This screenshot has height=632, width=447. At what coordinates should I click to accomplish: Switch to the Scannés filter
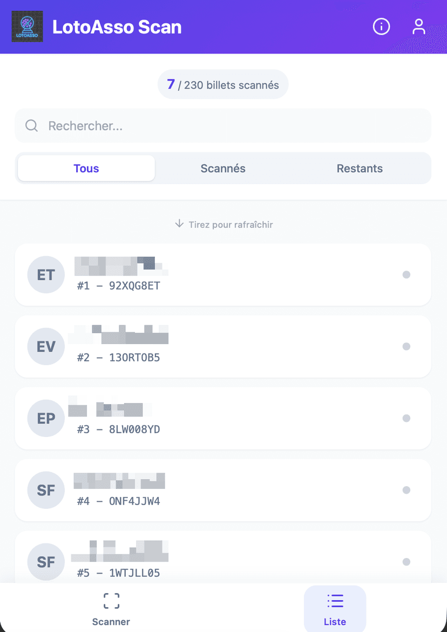(223, 169)
